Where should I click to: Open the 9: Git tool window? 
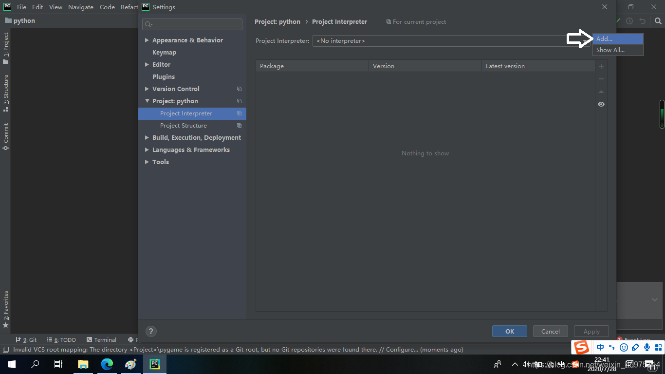26,340
